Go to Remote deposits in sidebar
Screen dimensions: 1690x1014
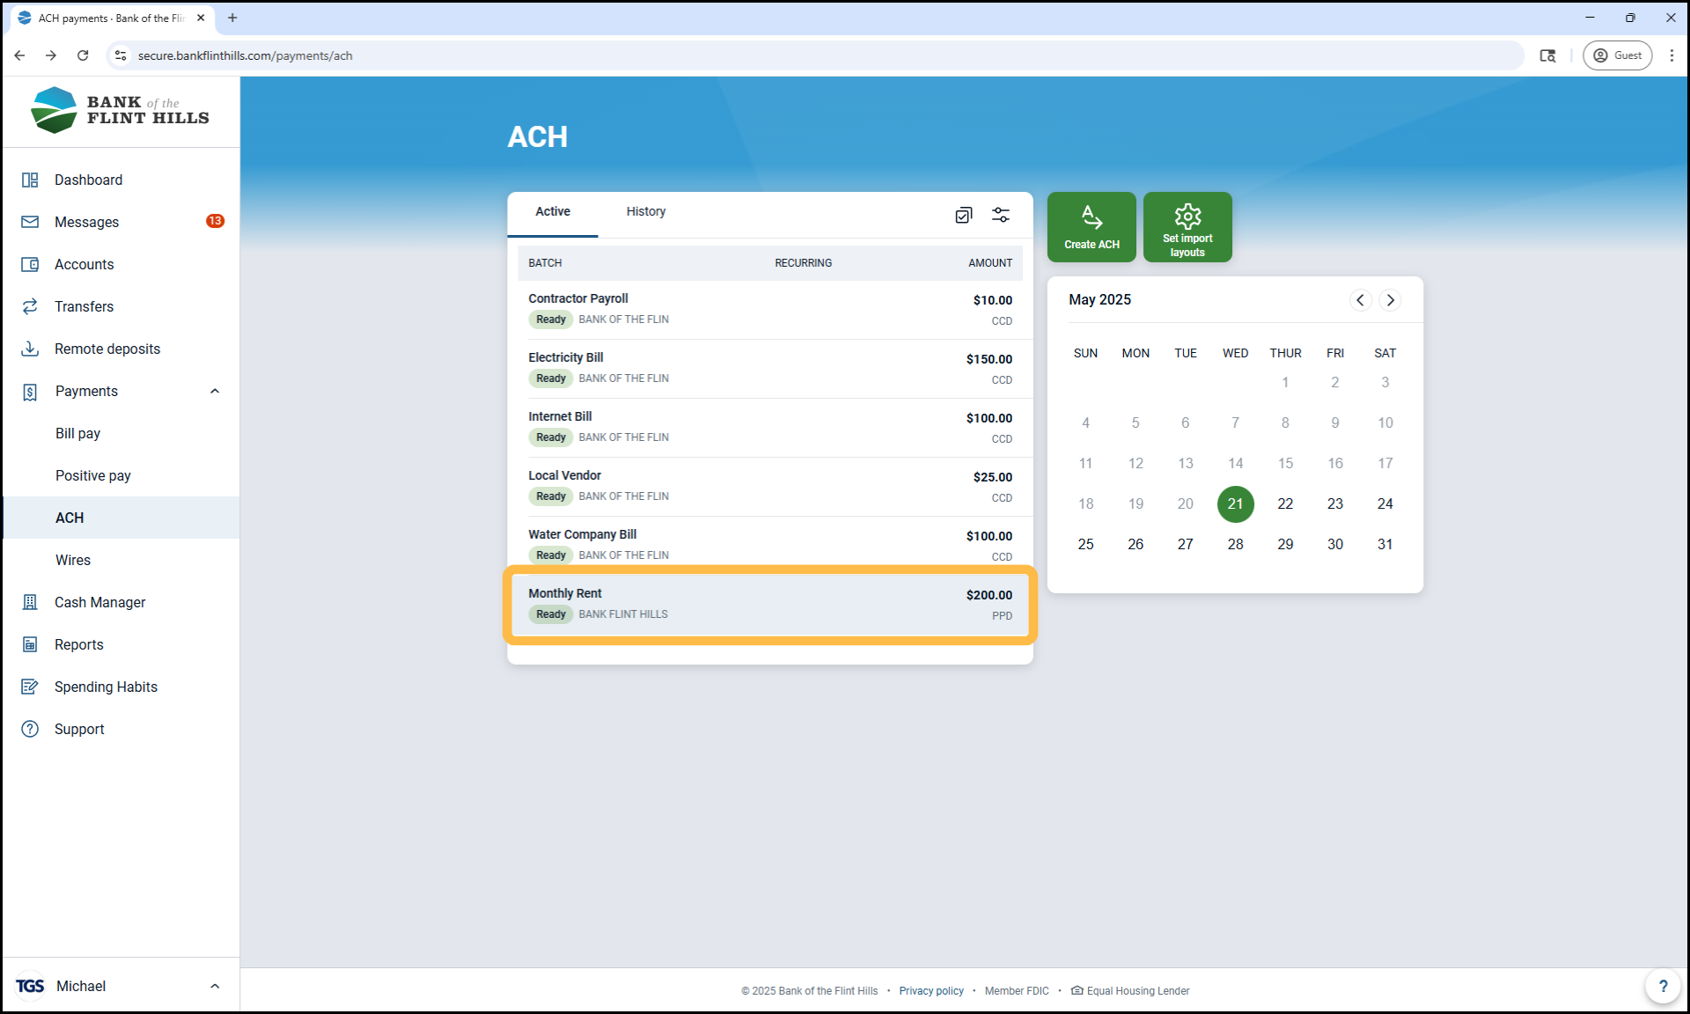[107, 349]
